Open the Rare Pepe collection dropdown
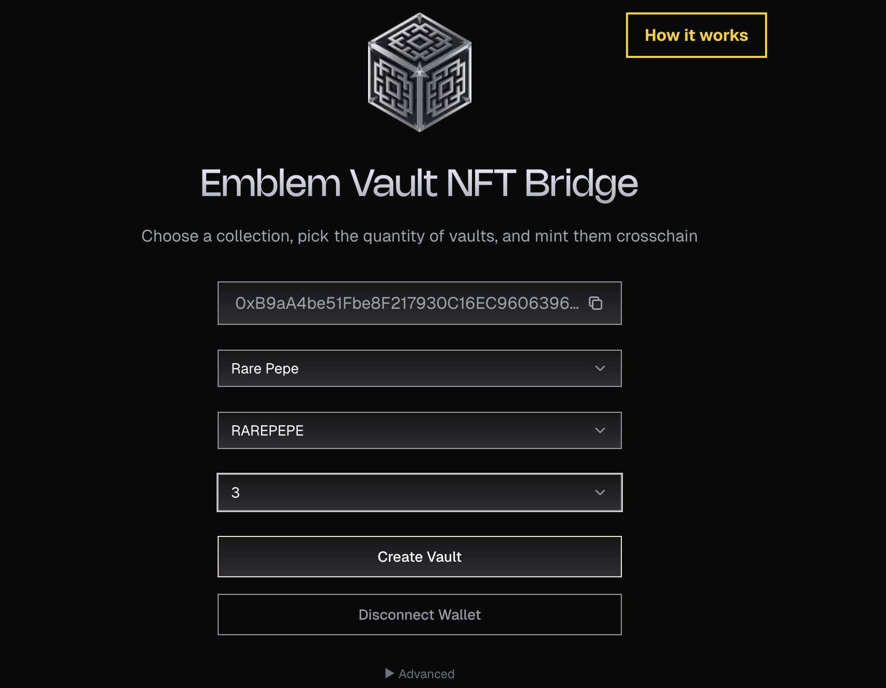This screenshot has width=886, height=688. pyautogui.click(x=408, y=368)
